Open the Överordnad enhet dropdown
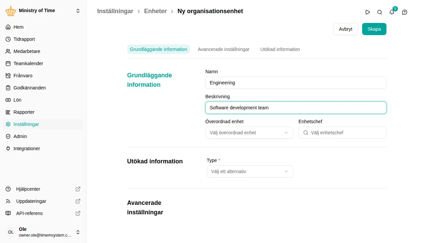 [x=249, y=133]
